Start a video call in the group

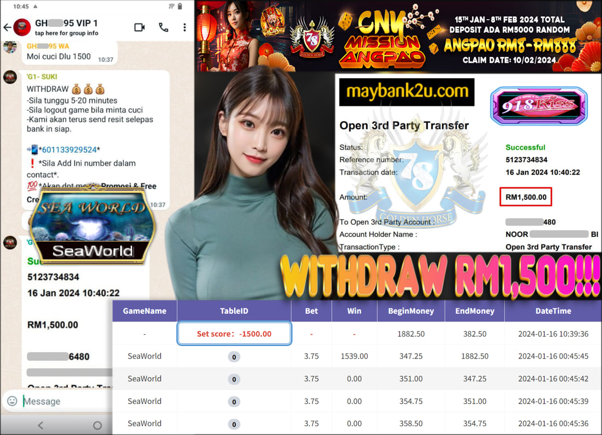click(x=140, y=27)
